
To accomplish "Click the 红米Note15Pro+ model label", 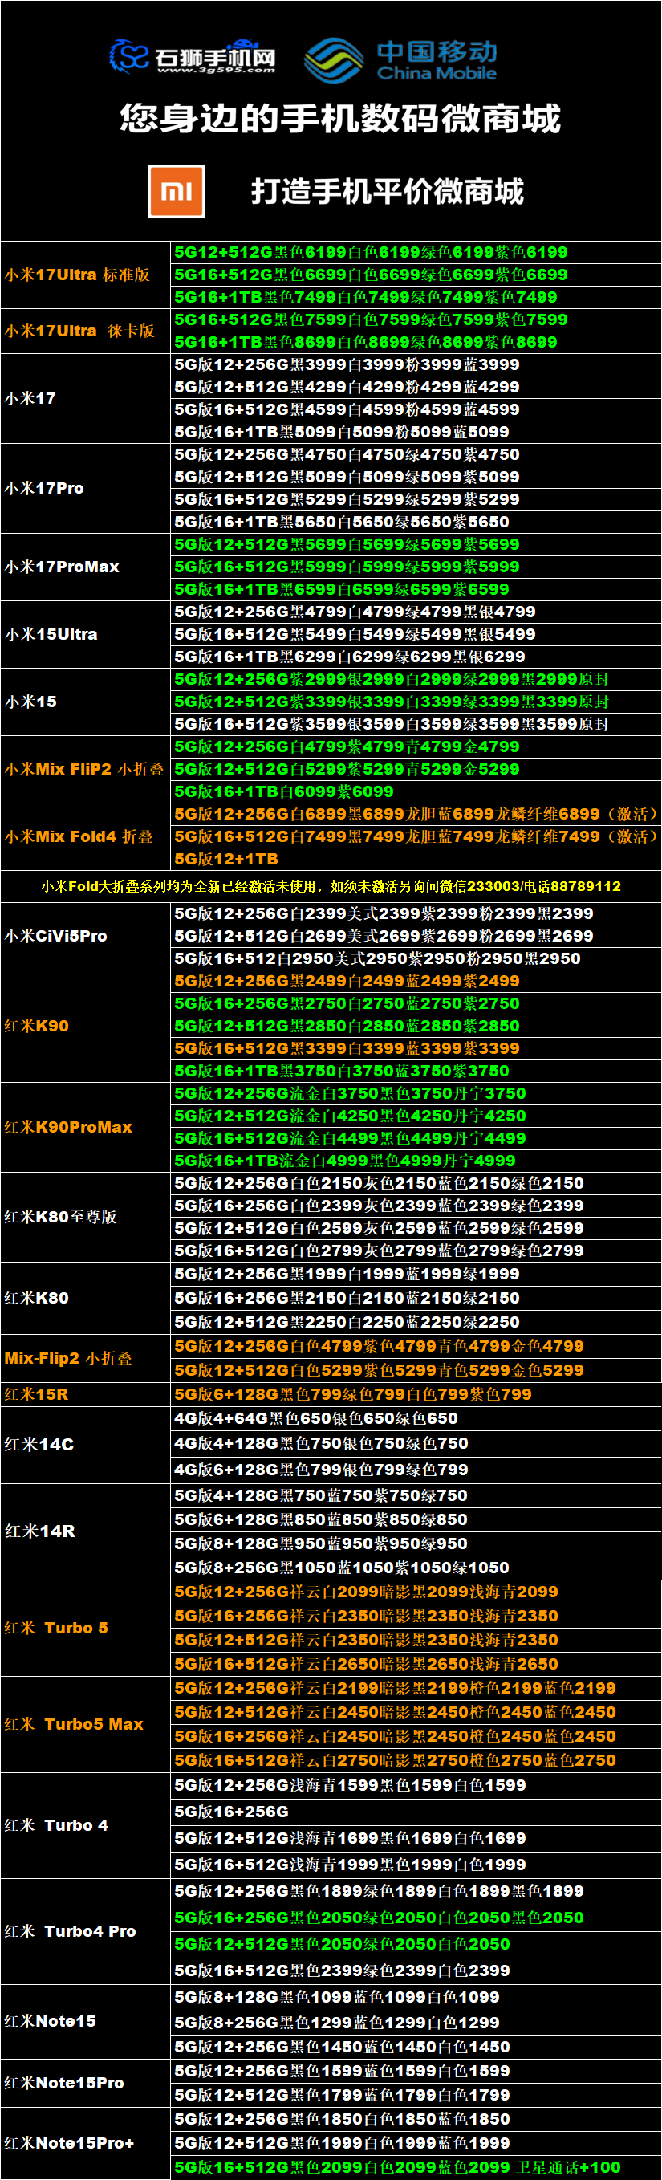I will click(70, 2143).
